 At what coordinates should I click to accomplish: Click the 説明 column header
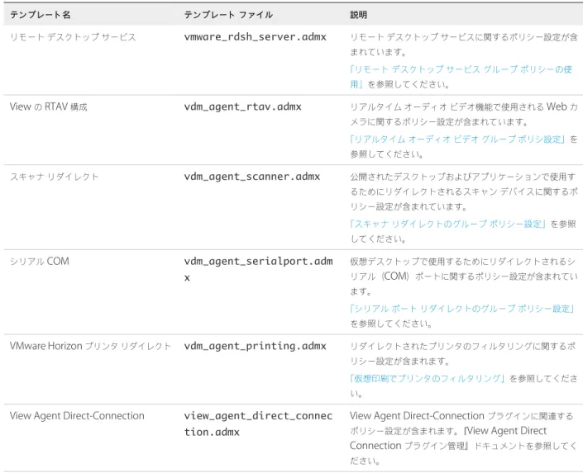pos(358,15)
